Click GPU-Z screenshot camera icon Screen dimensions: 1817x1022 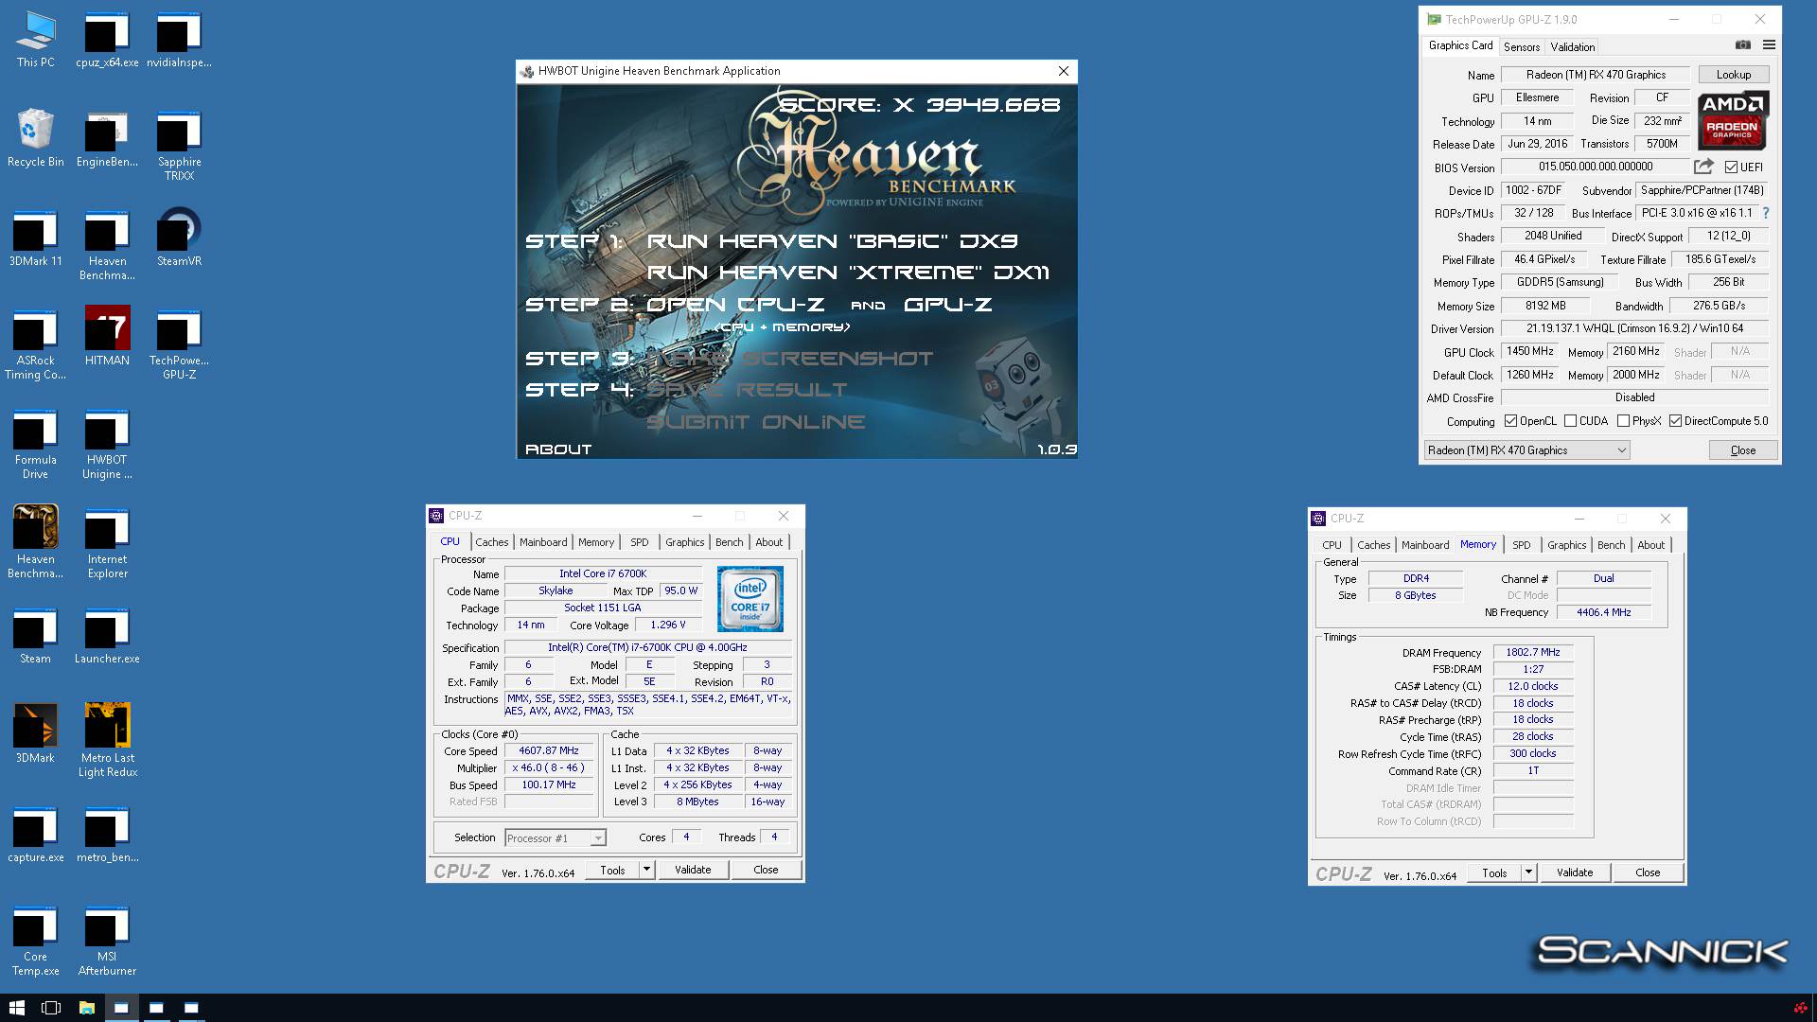click(x=1742, y=45)
